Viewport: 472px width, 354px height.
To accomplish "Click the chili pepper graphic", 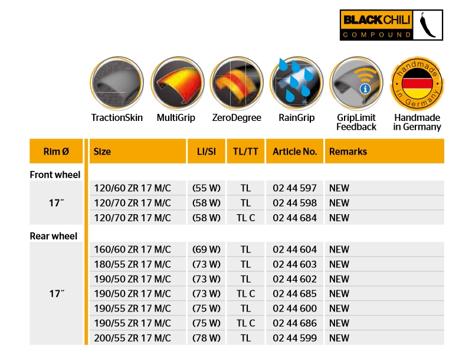I will pyautogui.click(x=429, y=25).
